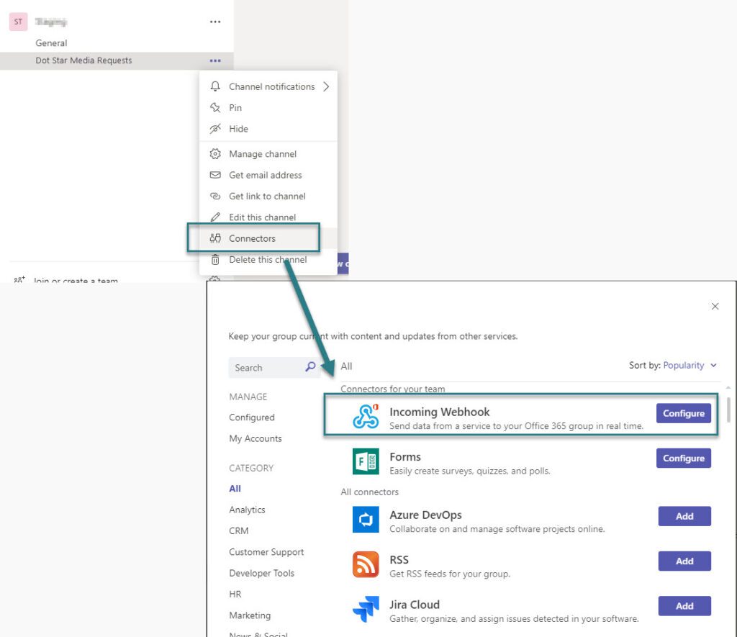Add the Azure DevOps connector
The height and width of the screenshot is (637, 737).
click(684, 516)
